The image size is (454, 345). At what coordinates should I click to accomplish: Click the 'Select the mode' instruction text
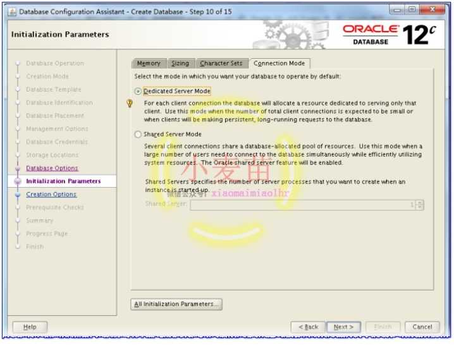click(237, 76)
